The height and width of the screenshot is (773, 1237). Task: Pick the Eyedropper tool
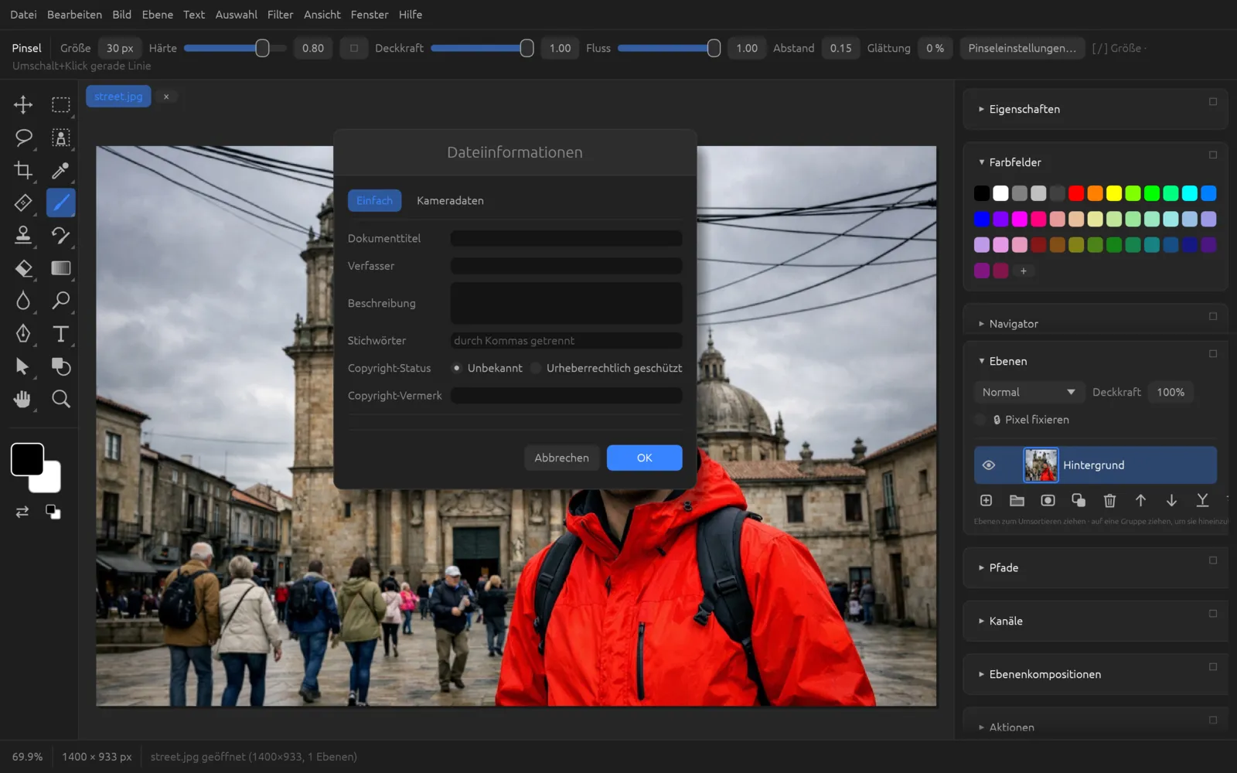pos(60,170)
